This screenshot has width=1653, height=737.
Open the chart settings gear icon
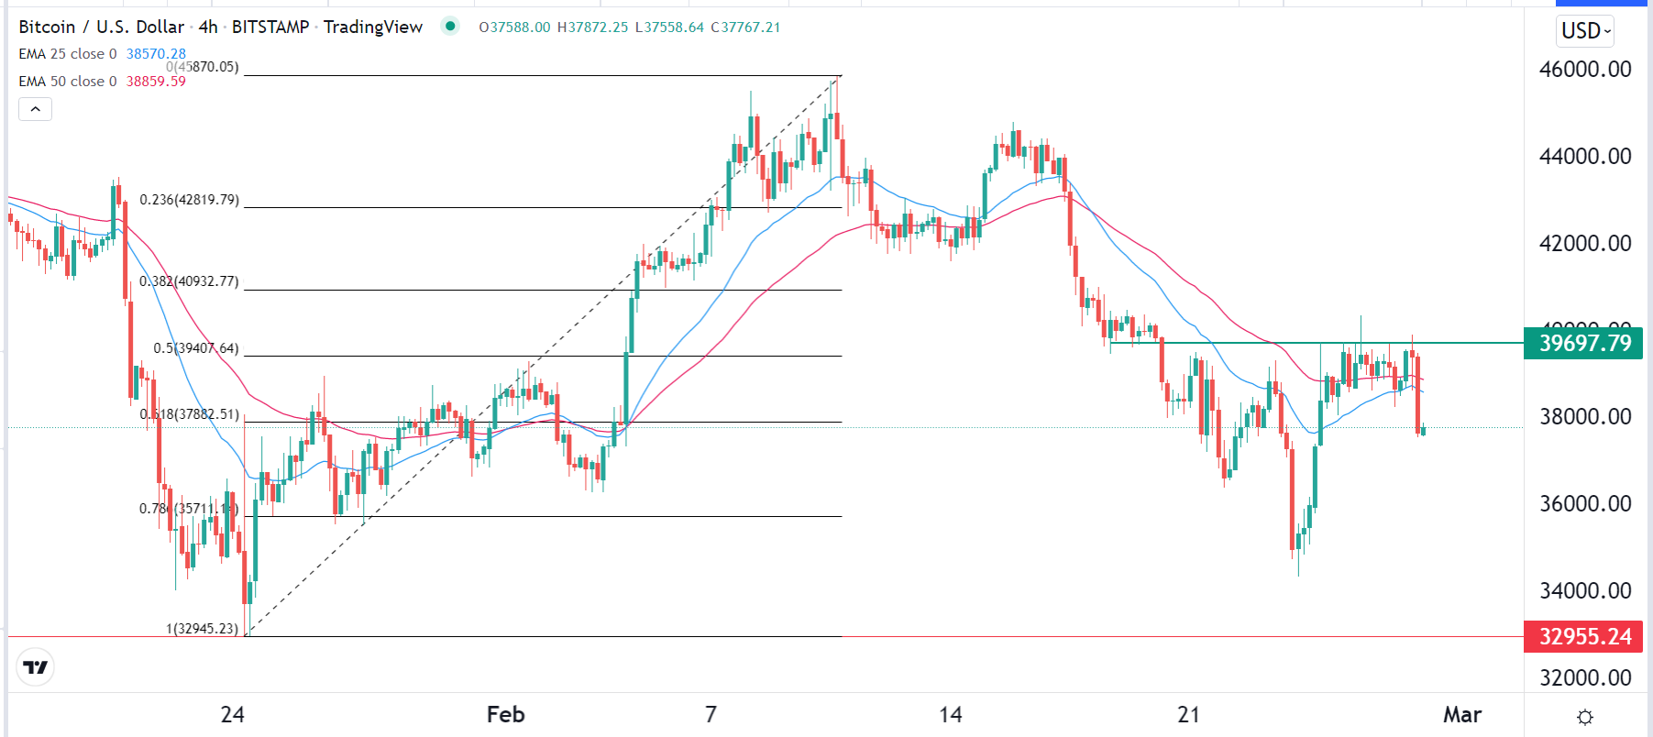tap(1584, 717)
